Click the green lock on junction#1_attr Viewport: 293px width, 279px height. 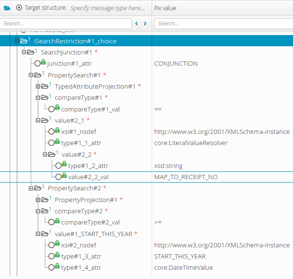point(43,62)
